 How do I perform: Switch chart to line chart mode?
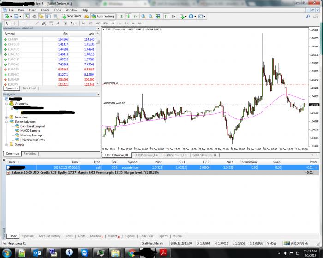(x=135, y=16)
